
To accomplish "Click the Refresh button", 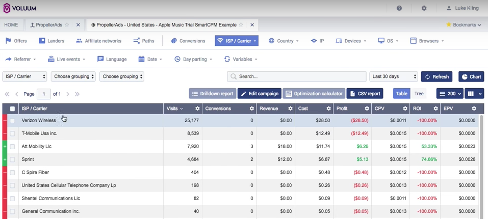I will (x=437, y=77).
